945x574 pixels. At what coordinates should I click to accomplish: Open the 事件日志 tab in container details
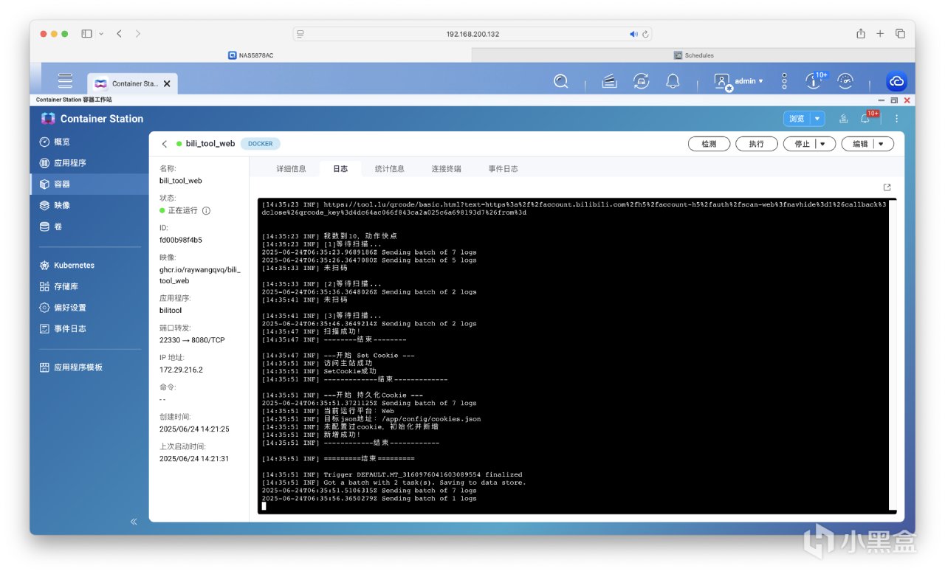coord(504,169)
